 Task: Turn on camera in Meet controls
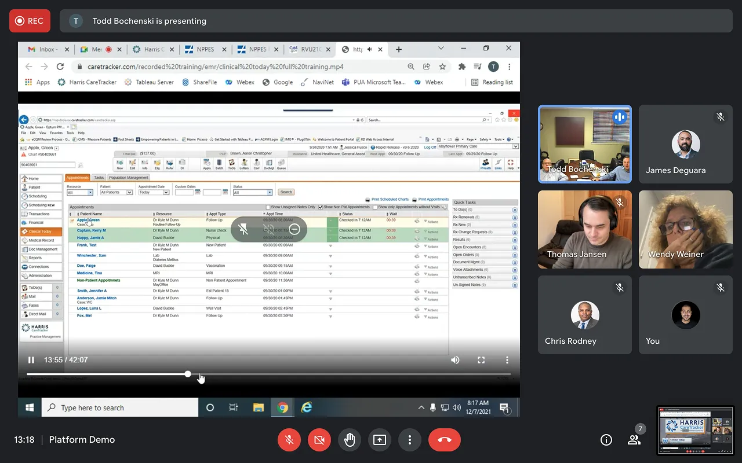point(319,440)
